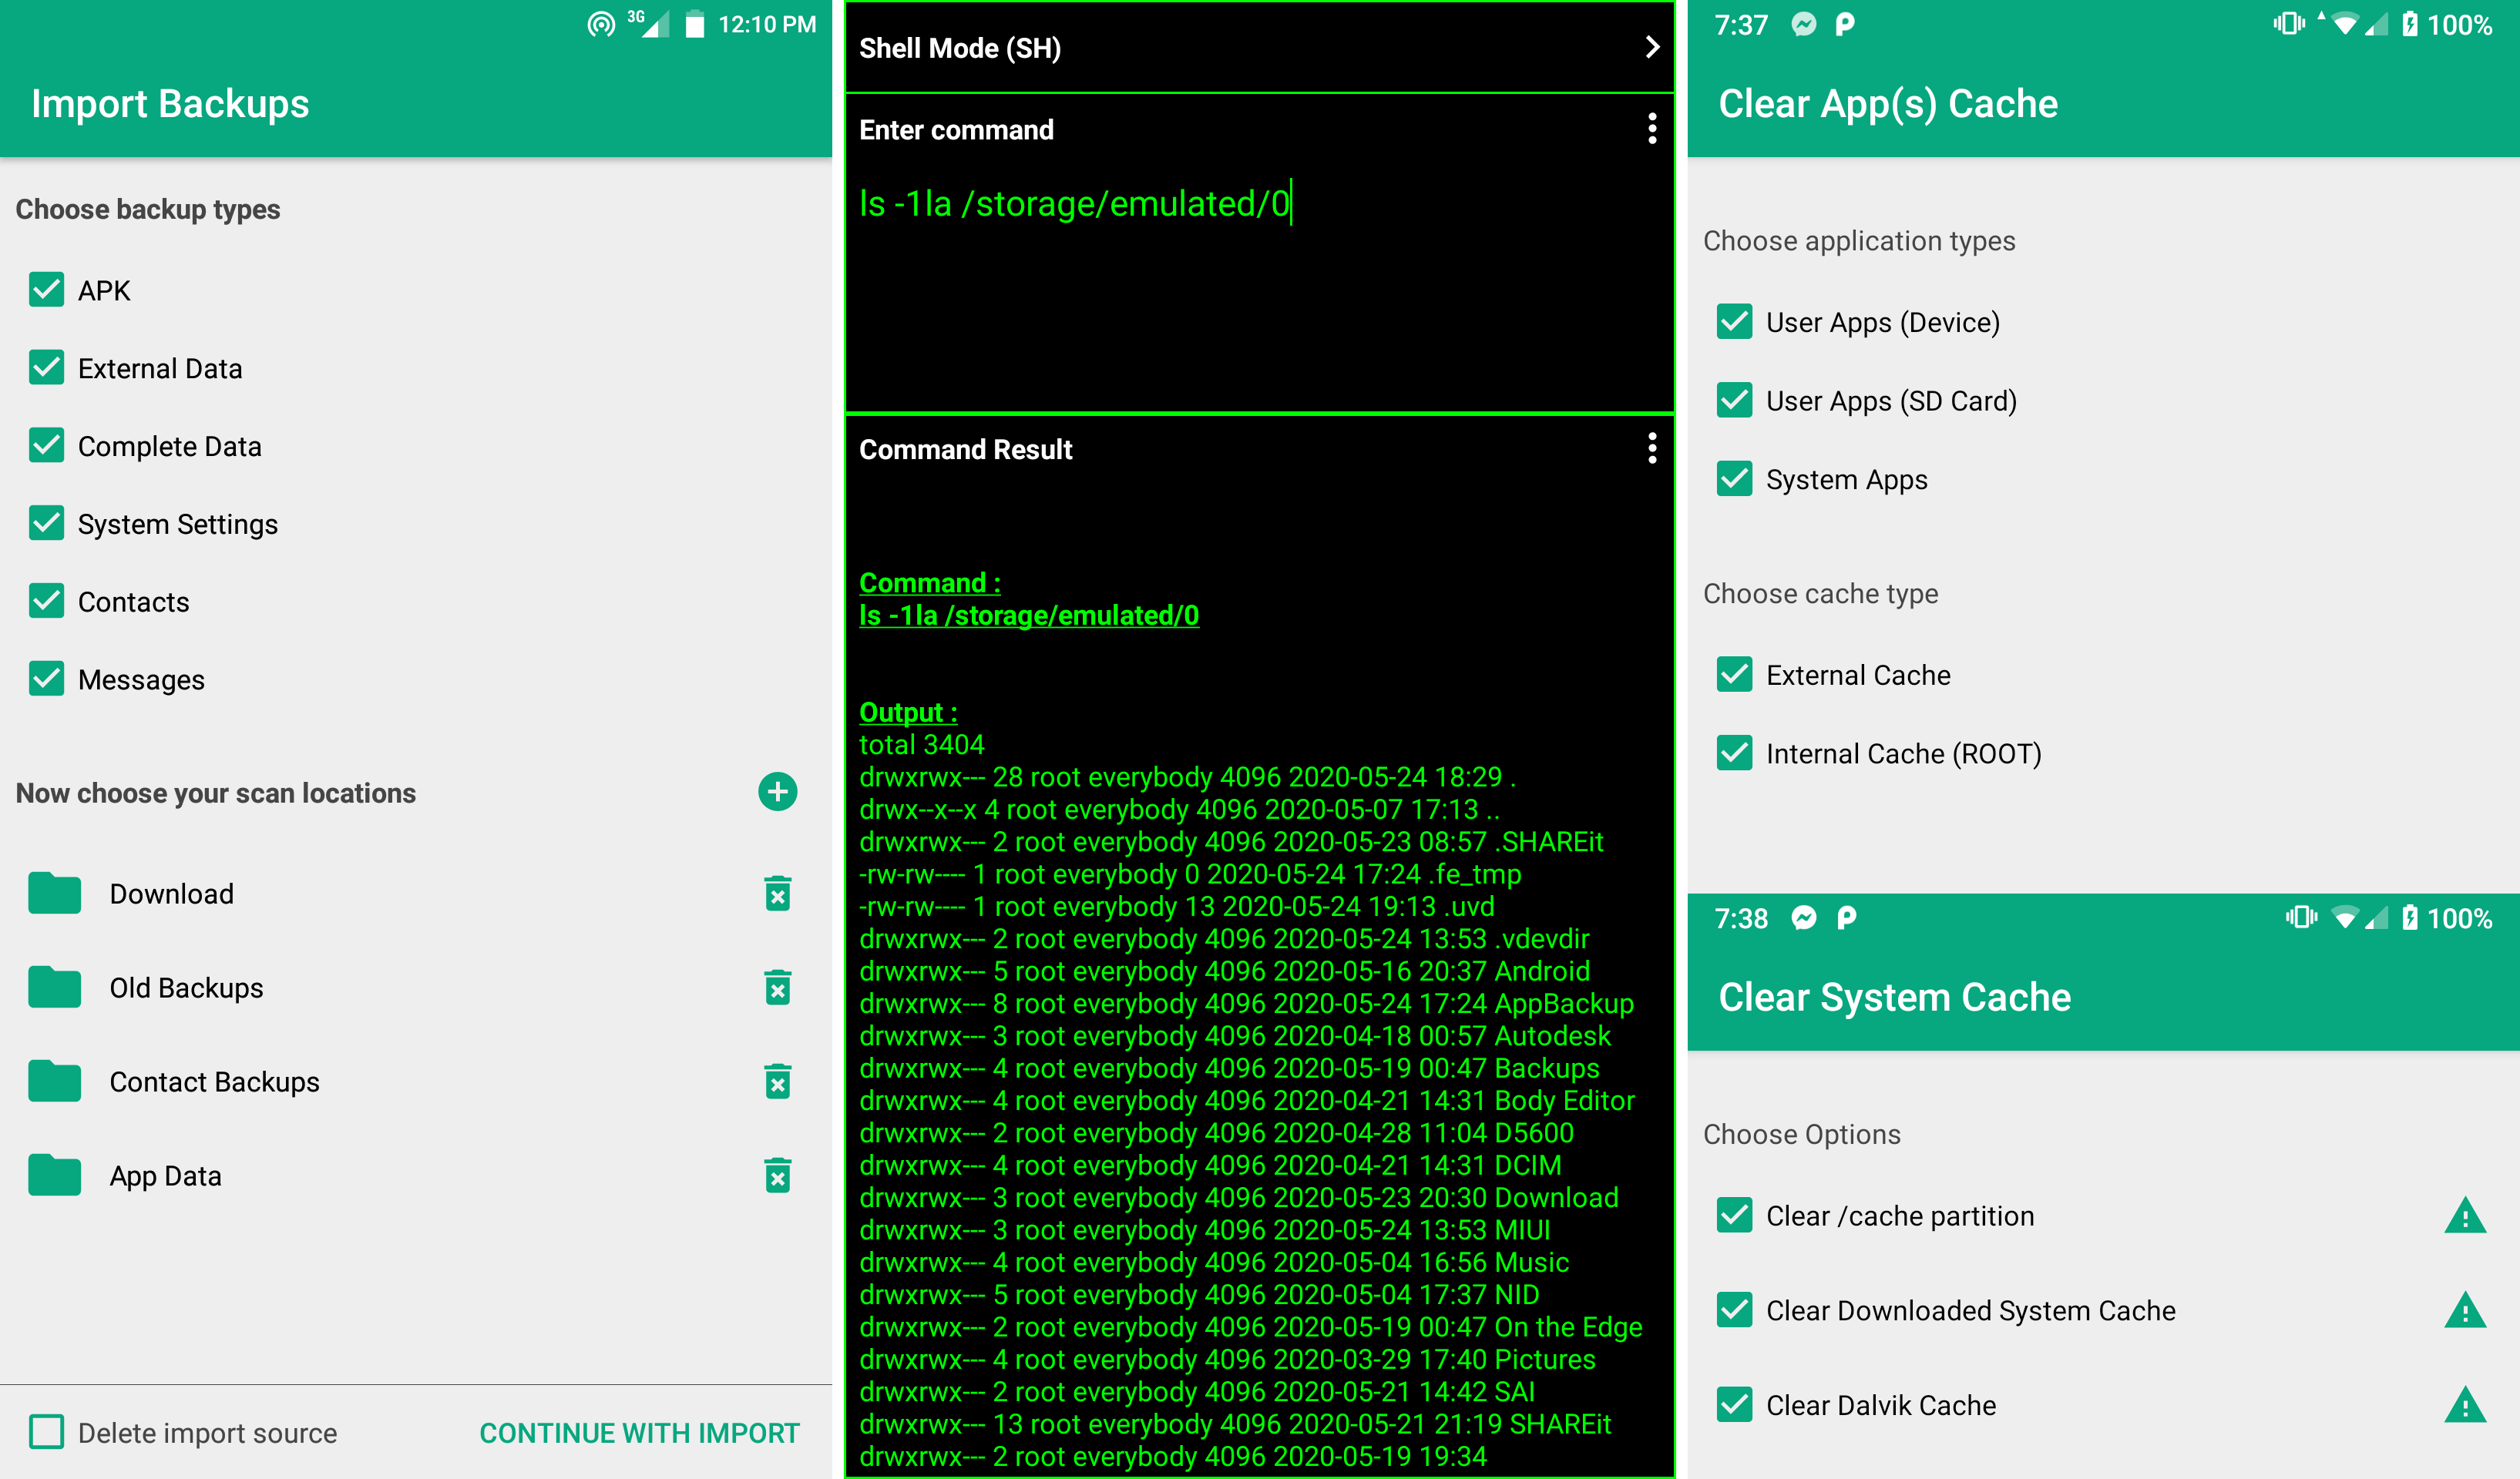2520x1479 pixels.
Task: Tap the P notification icon at 7:37
Action: (1845, 24)
